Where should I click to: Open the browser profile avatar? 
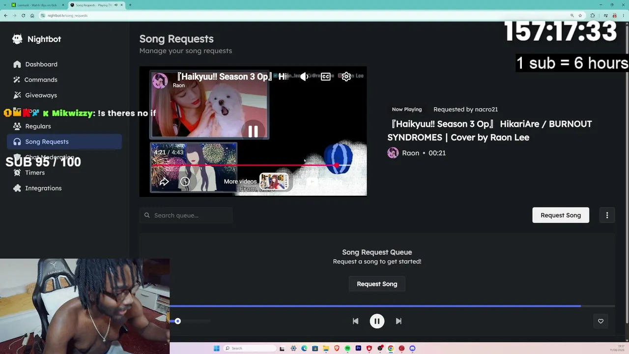pos(615,15)
